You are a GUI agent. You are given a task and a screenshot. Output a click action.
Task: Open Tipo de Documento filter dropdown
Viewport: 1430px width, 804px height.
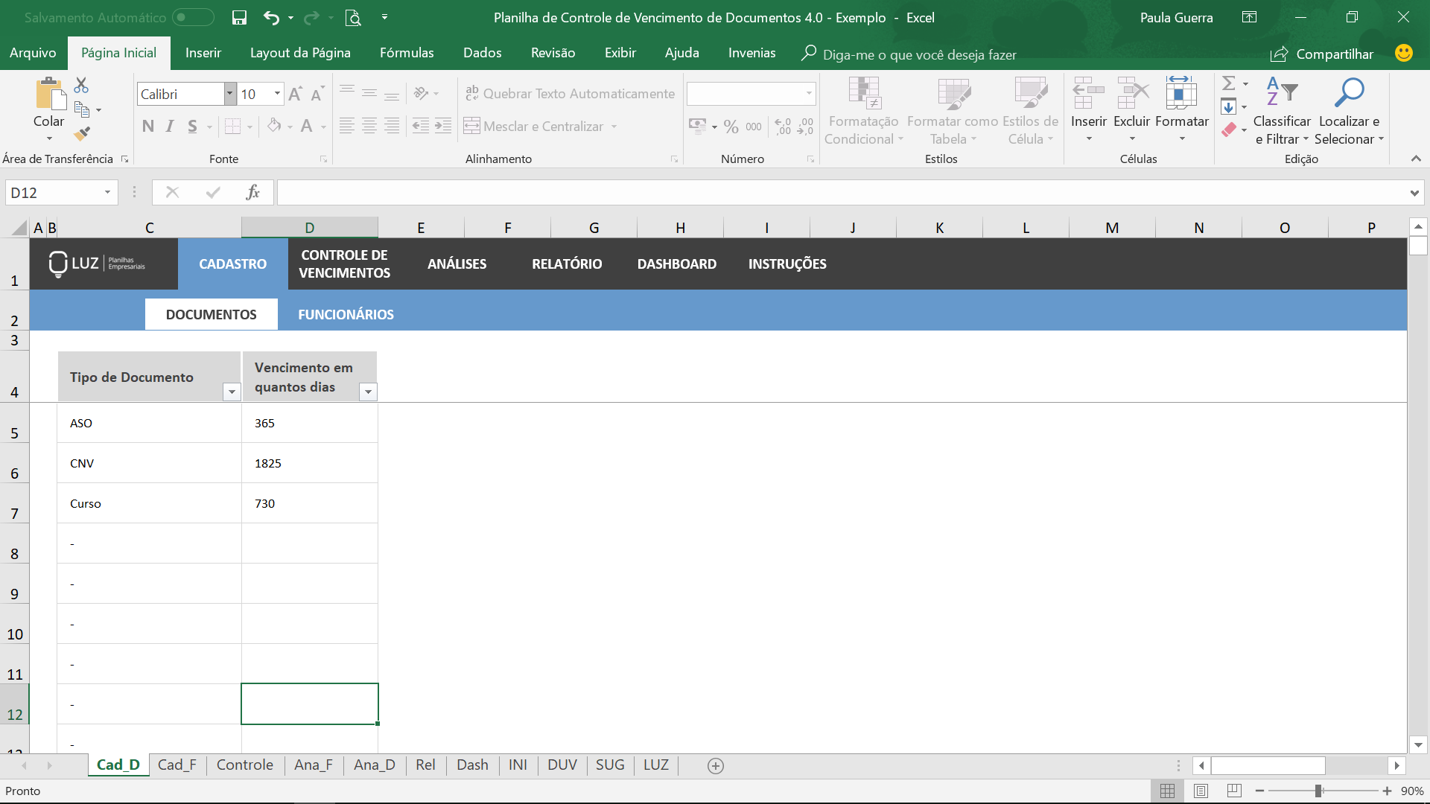point(232,392)
